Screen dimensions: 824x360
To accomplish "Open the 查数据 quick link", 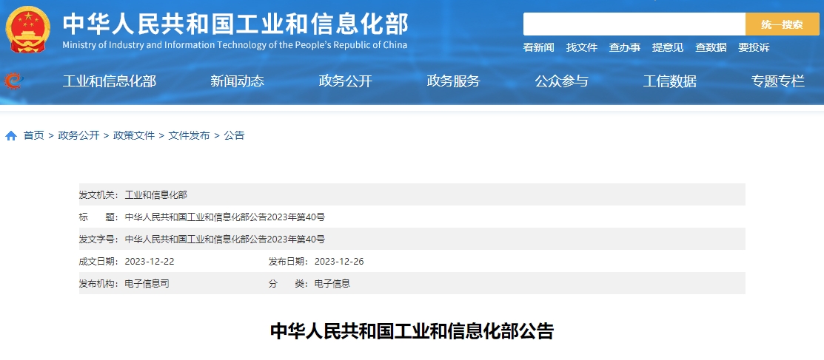I will [710, 47].
